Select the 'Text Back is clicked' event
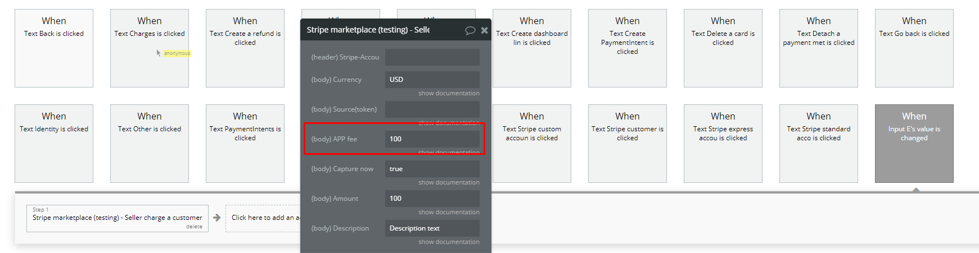The height and width of the screenshot is (253, 979). 54,48
